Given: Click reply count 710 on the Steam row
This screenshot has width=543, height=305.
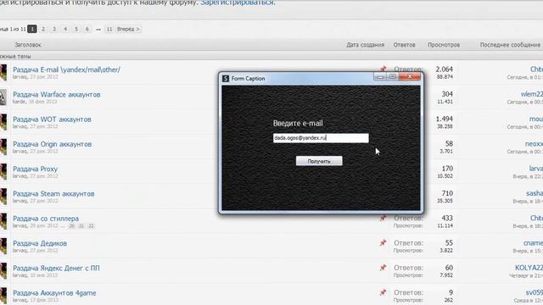Looking at the screenshot, I should pyautogui.click(x=447, y=193).
